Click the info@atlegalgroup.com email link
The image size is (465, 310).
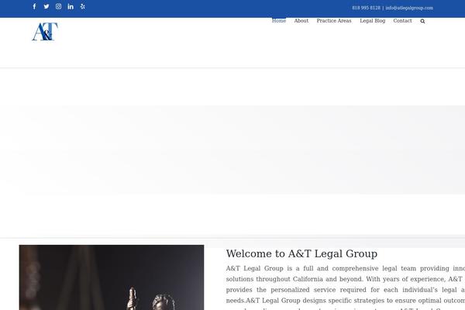pyautogui.click(x=409, y=8)
